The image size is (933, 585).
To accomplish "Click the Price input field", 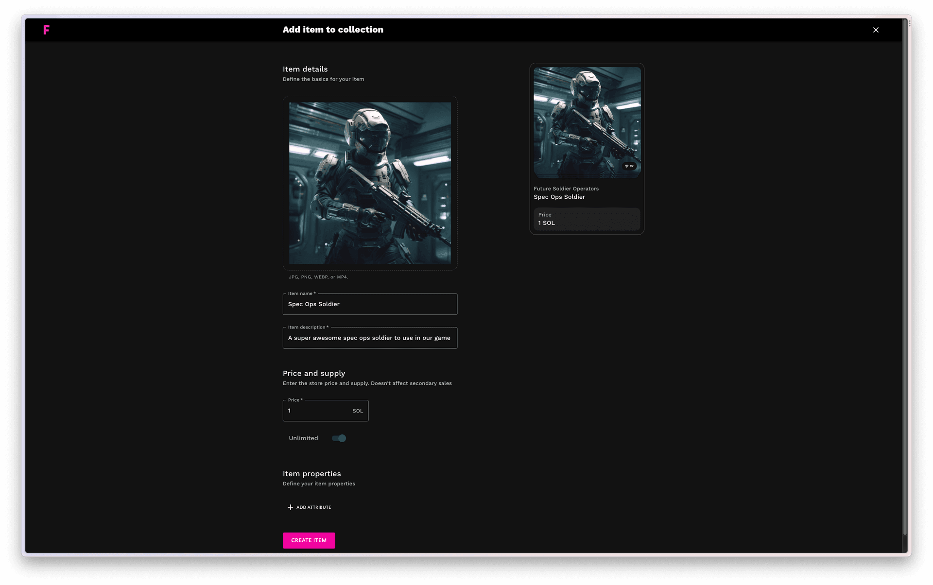I will tap(326, 411).
